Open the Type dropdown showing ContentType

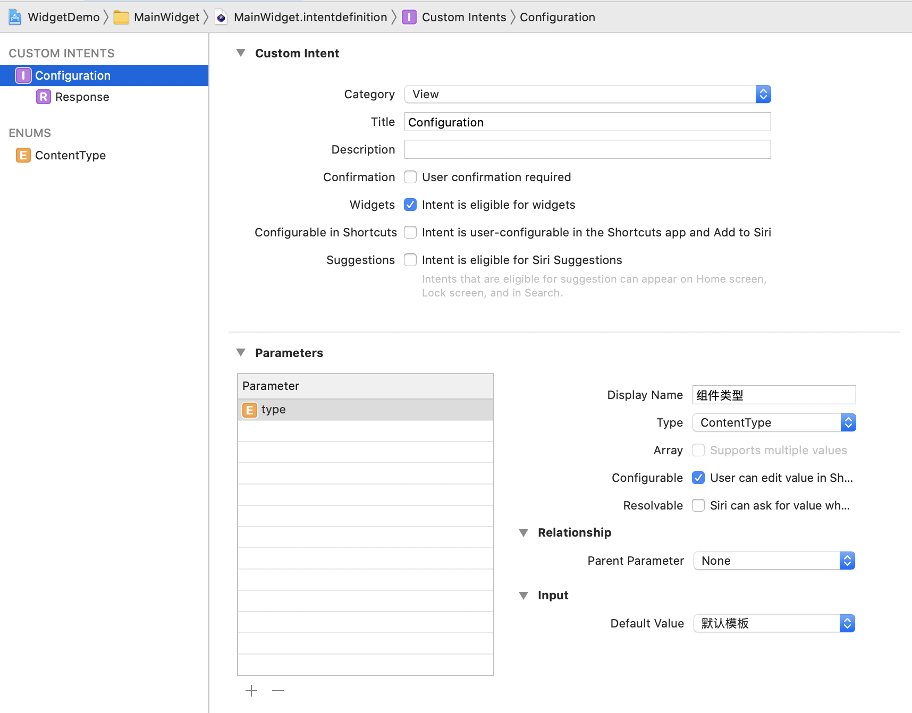click(x=774, y=422)
